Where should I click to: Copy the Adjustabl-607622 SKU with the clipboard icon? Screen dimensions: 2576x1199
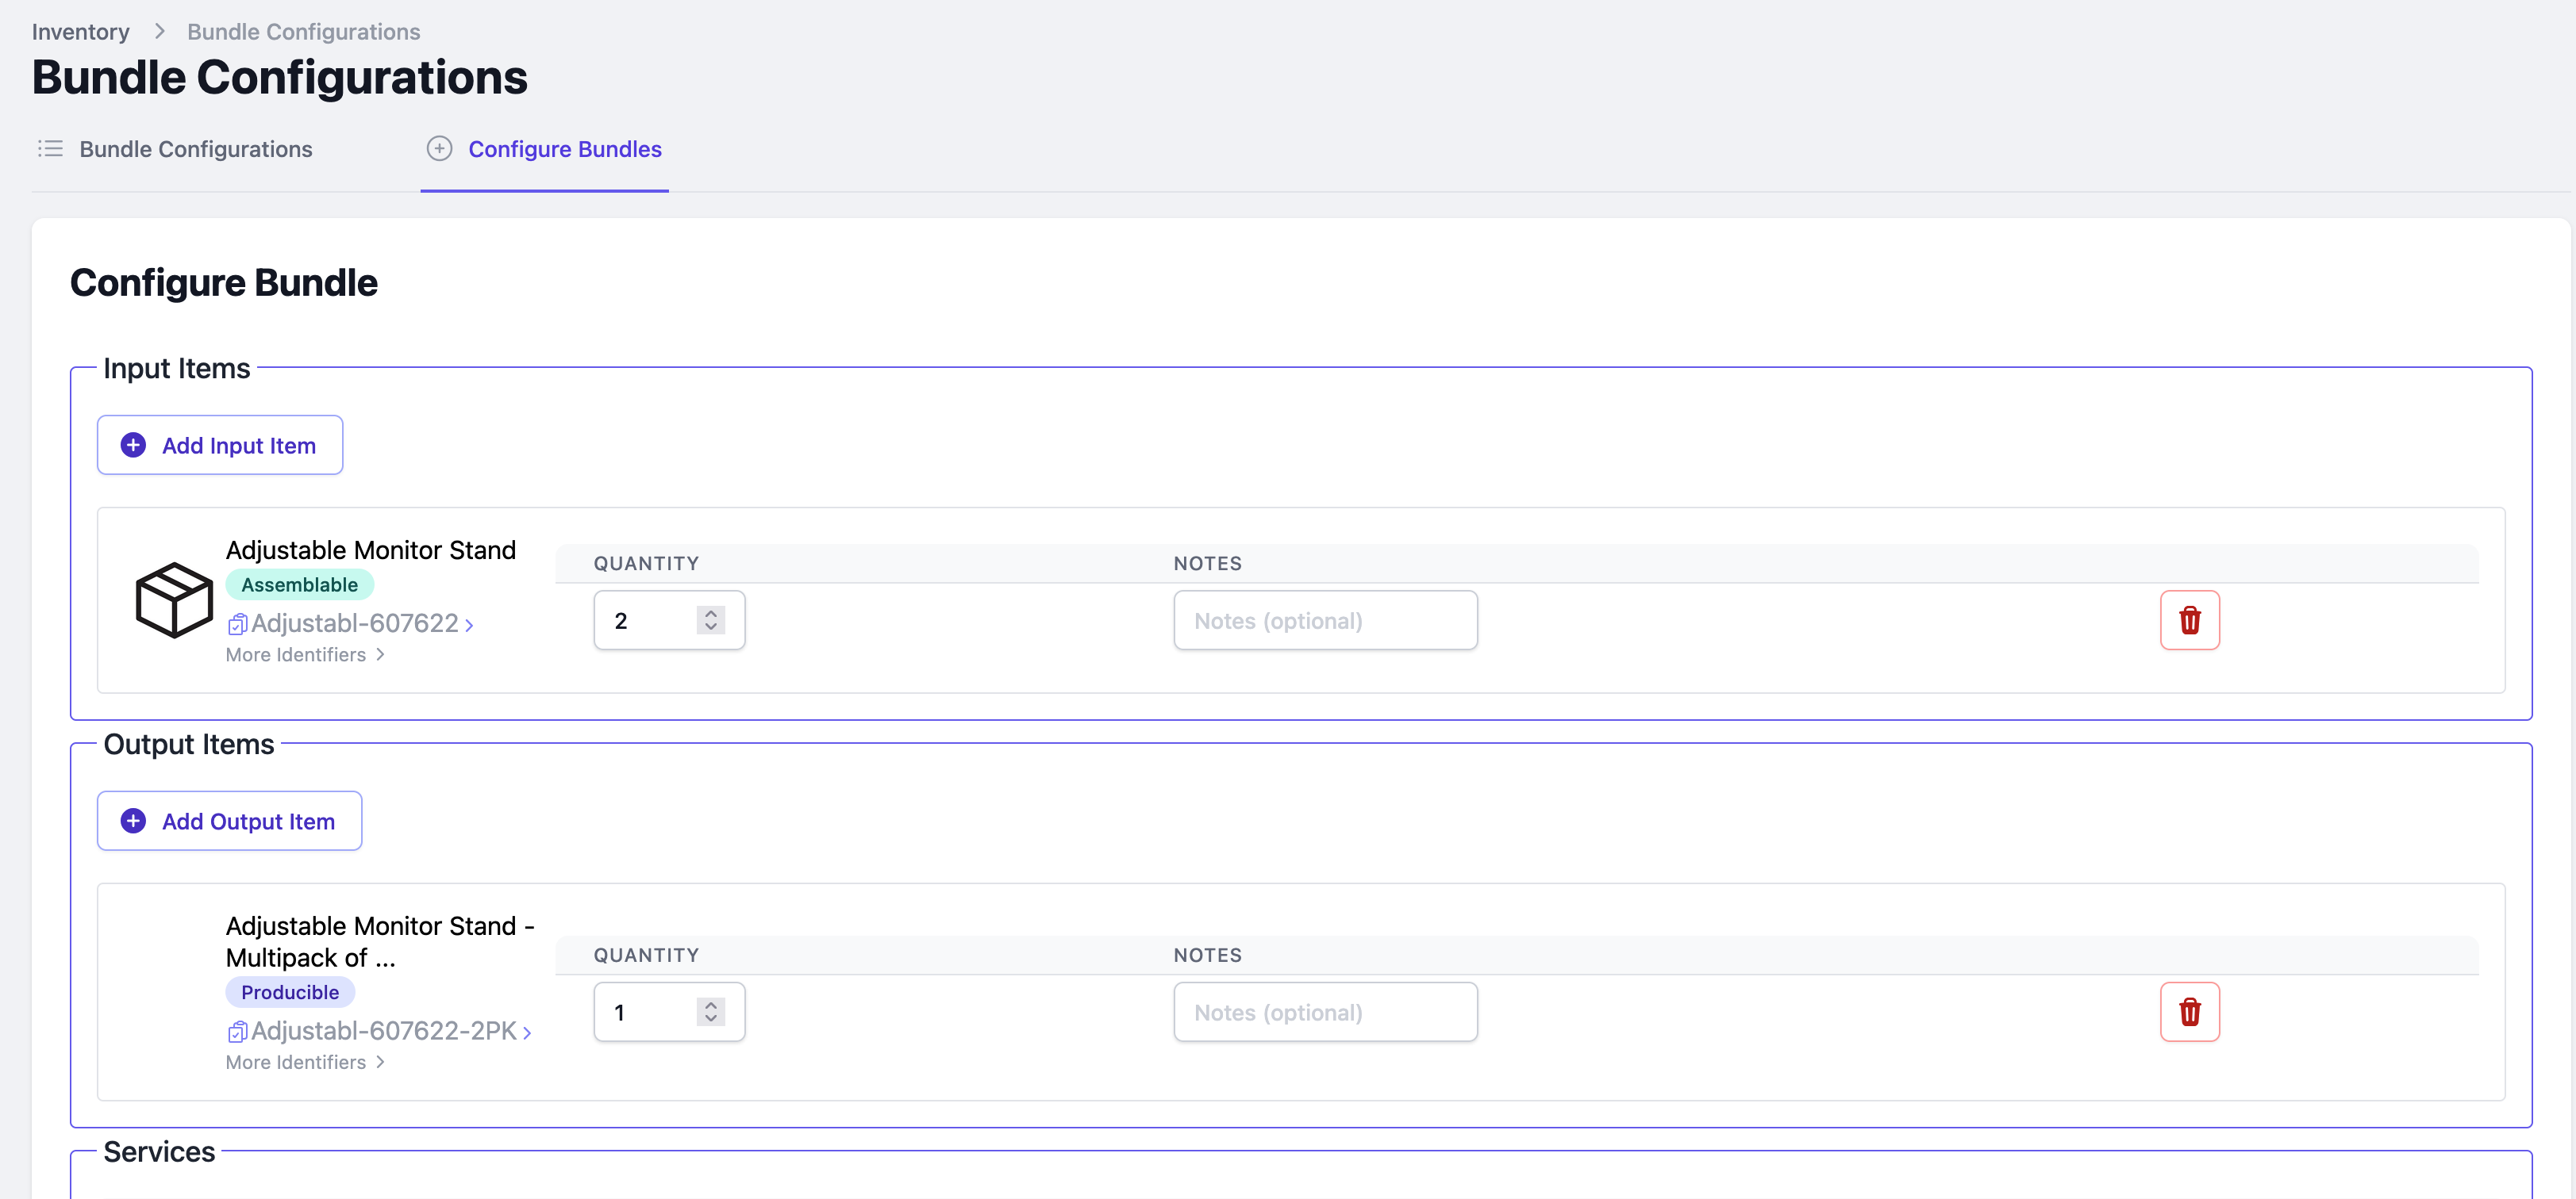coord(237,625)
